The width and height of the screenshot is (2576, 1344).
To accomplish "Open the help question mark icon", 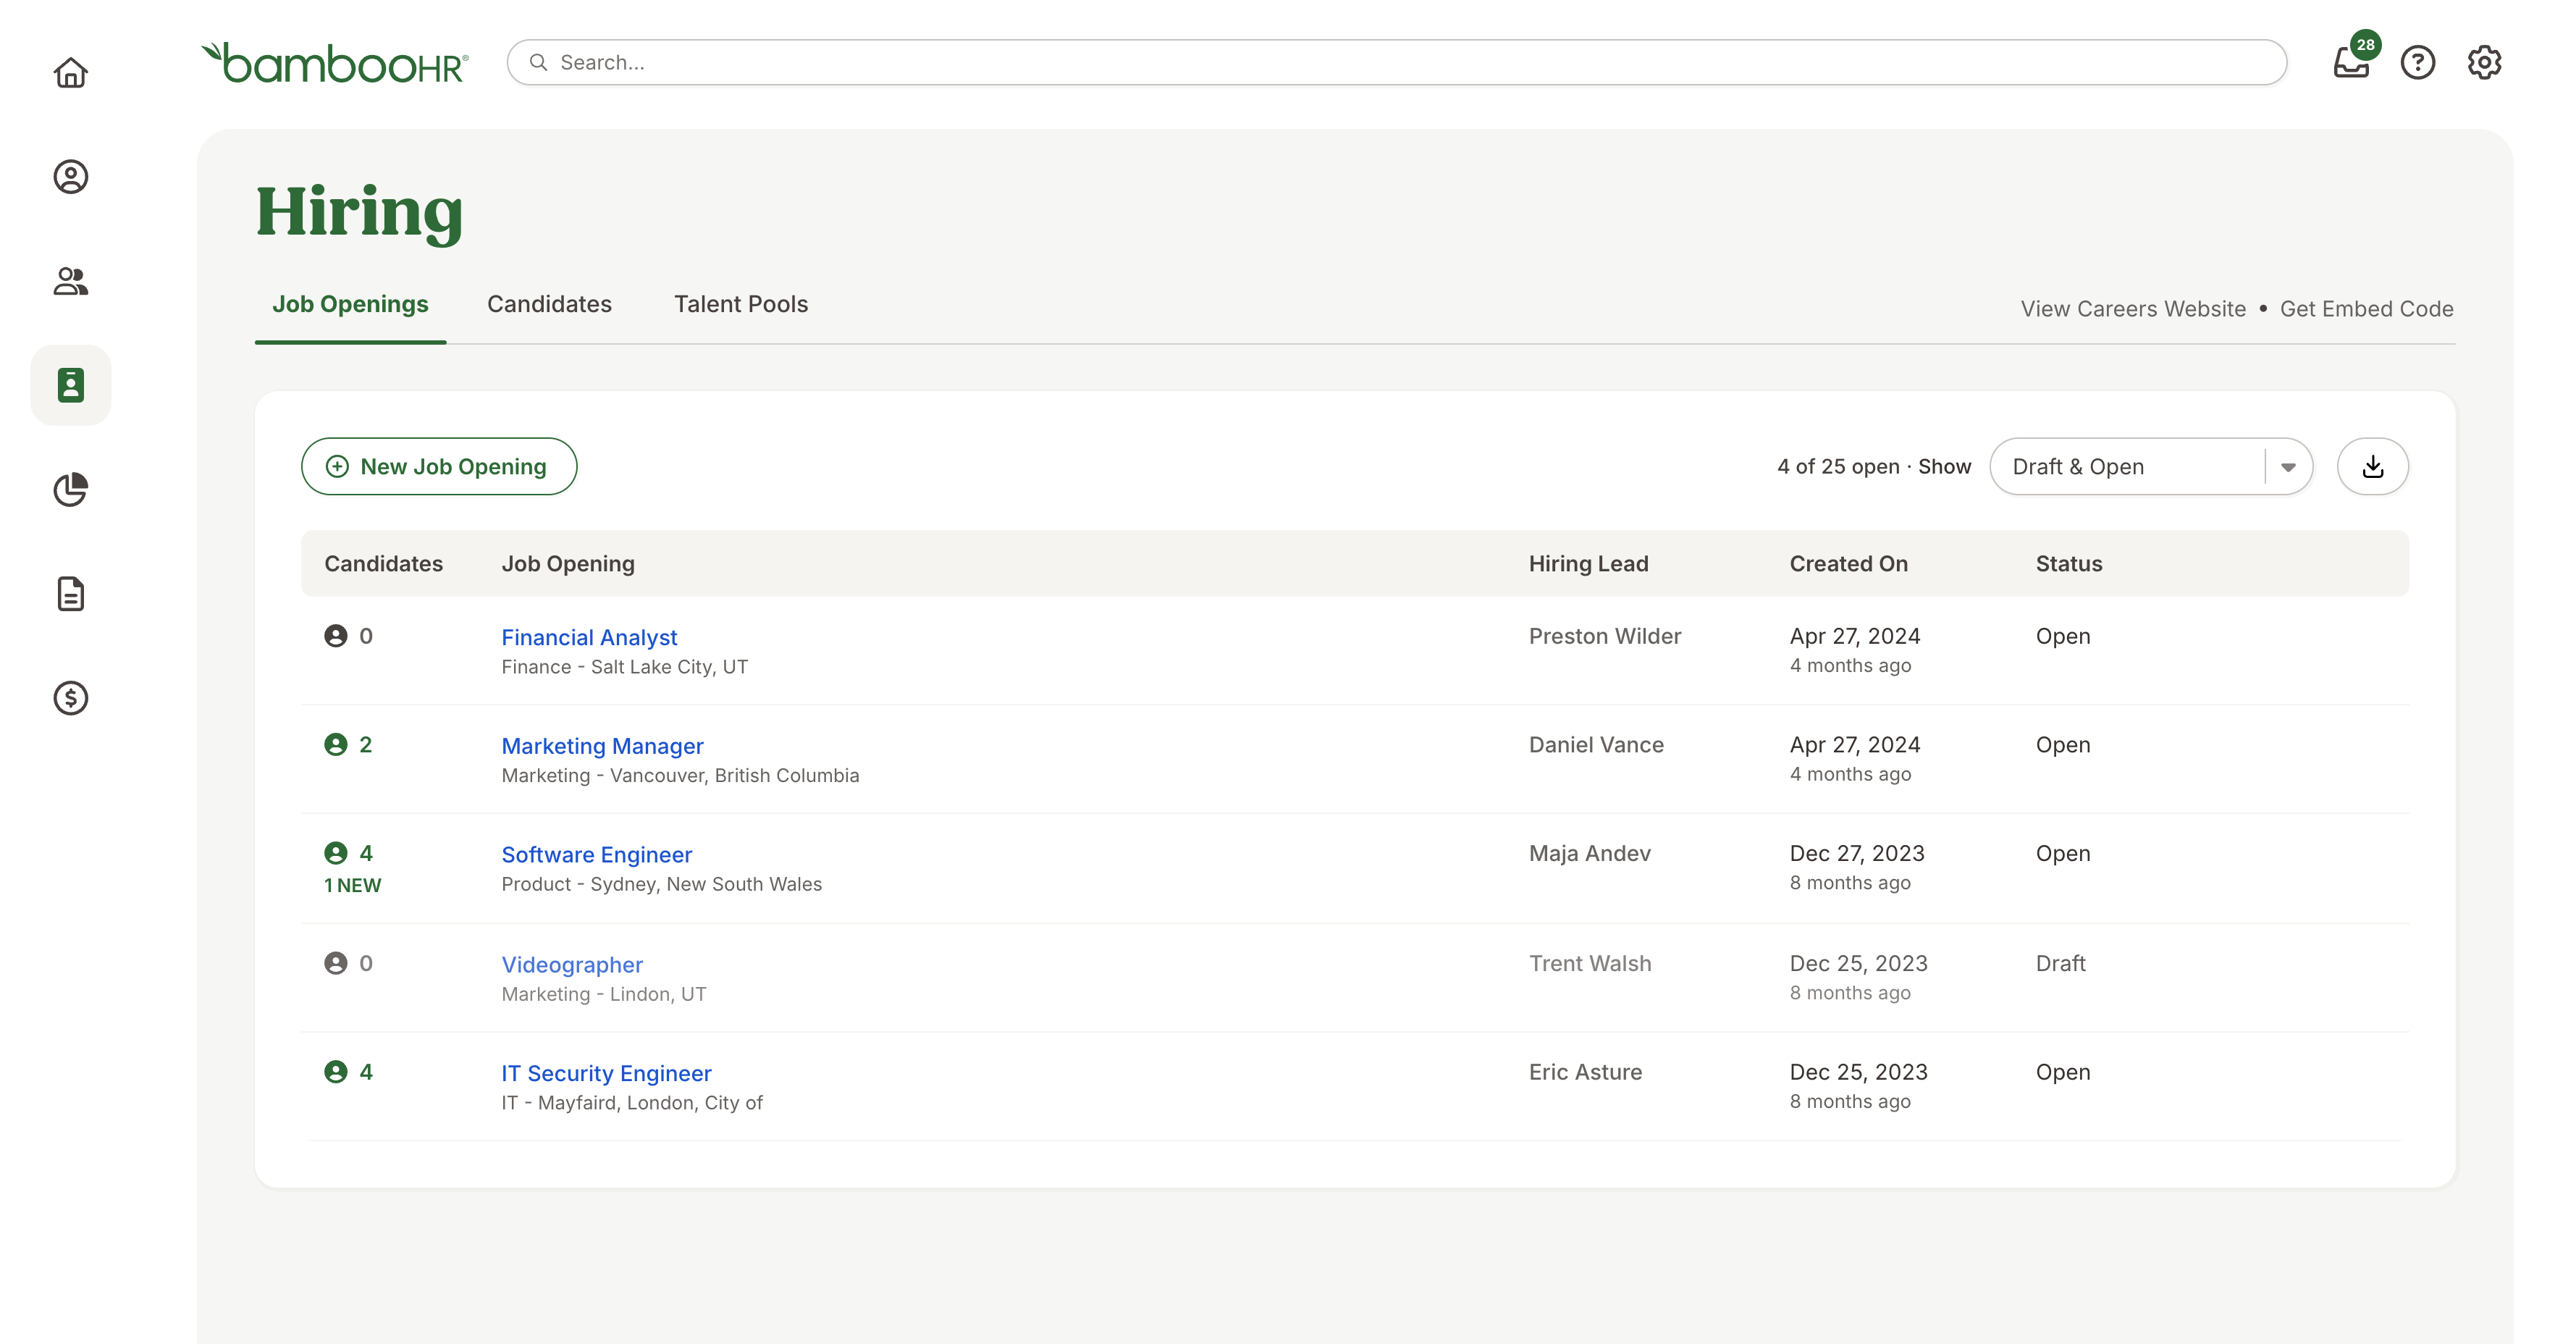I will pyautogui.click(x=2417, y=63).
